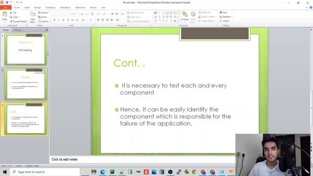The height and width of the screenshot is (176, 313).
Task: Click Increase Font Size icon
Action: tap(82, 14)
